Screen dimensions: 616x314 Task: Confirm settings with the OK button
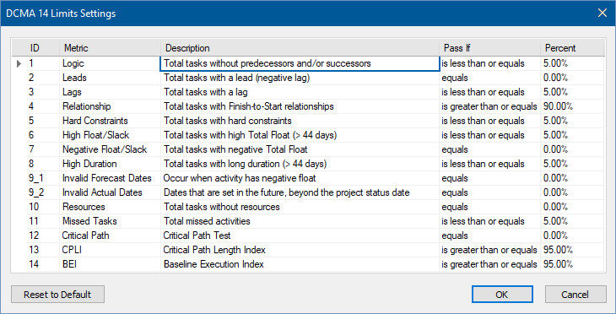tap(502, 295)
